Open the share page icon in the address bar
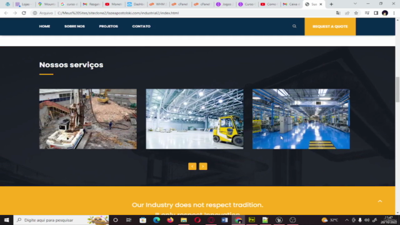Screen dimensions: 400x225 (347, 13)
